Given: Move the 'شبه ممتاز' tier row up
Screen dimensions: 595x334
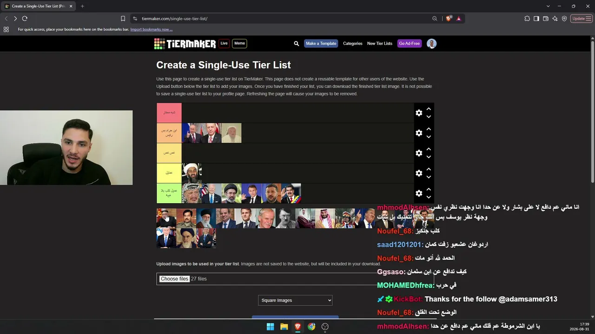Looking at the screenshot, I should coord(429,109).
